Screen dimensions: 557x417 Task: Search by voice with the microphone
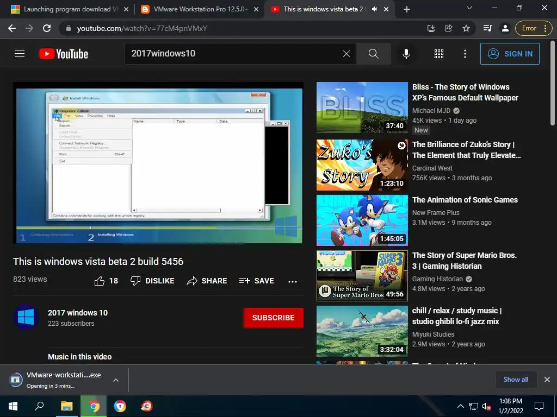point(406,54)
